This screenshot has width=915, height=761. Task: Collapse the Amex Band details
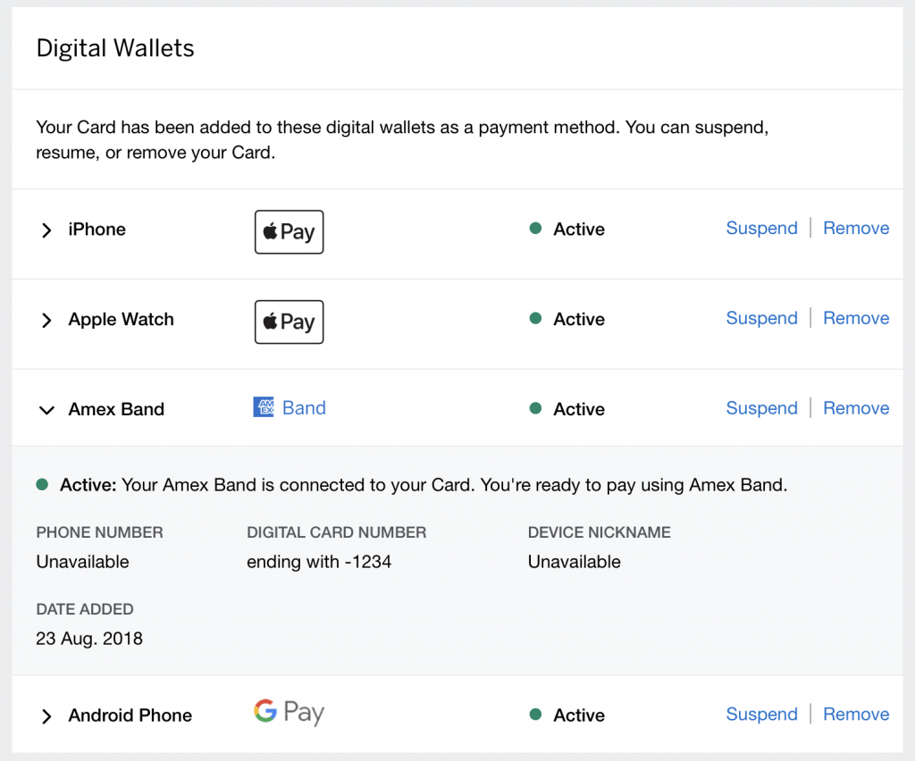[46, 410]
